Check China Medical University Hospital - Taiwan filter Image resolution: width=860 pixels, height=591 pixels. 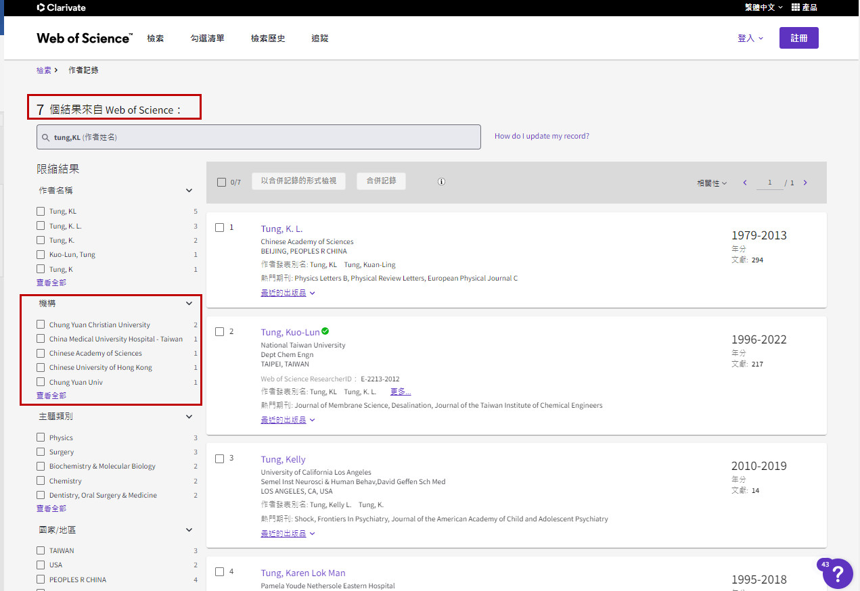click(41, 339)
